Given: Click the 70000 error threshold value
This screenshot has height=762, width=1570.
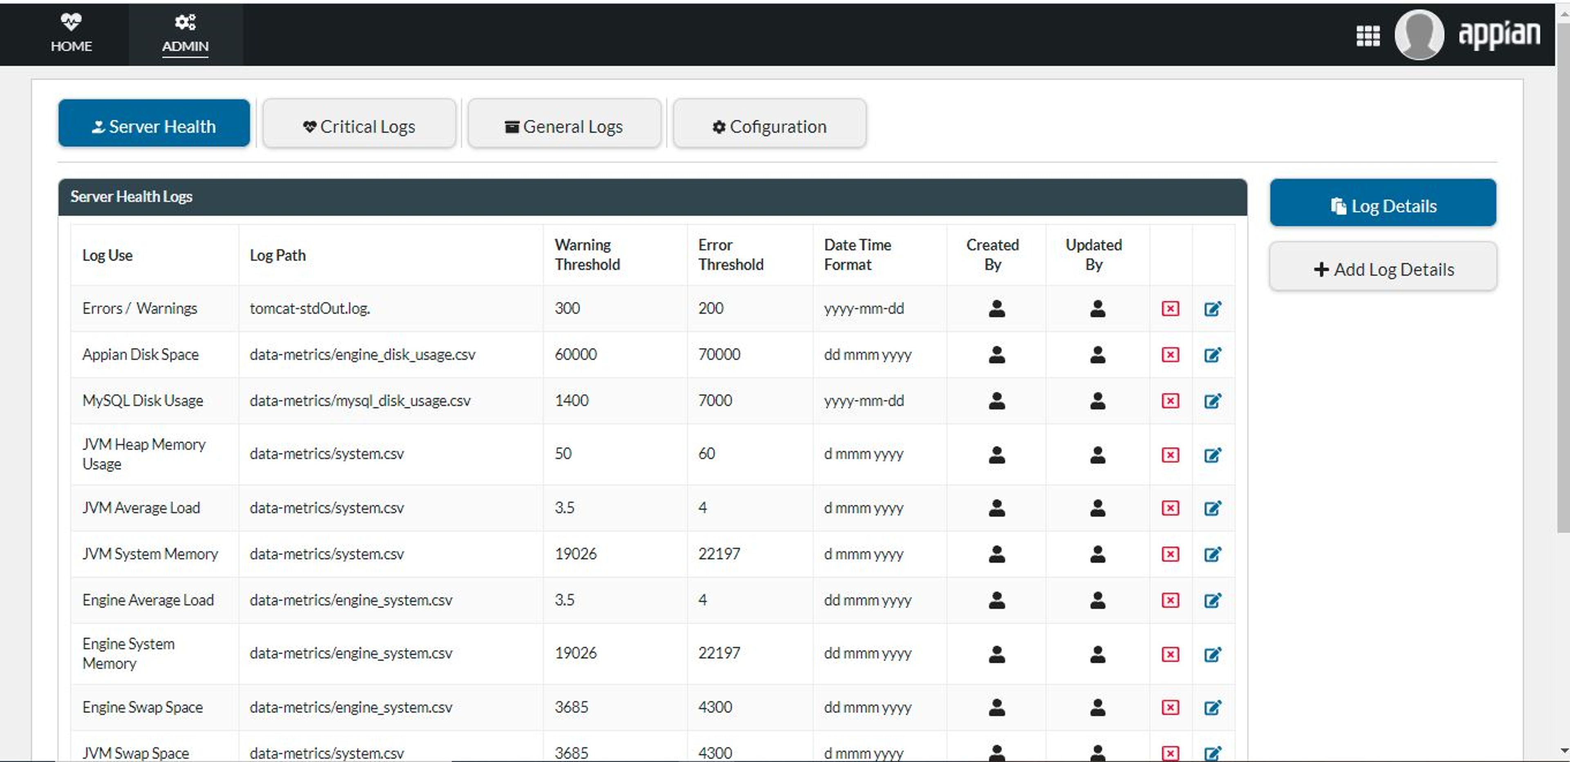Looking at the screenshot, I should click(719, 355).
